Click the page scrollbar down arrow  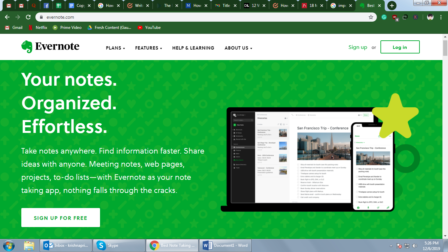tap(445, 236)
